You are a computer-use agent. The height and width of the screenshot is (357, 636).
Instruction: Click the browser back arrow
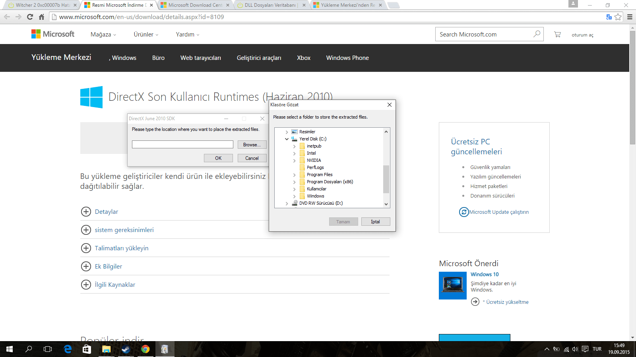click(7, 17)
